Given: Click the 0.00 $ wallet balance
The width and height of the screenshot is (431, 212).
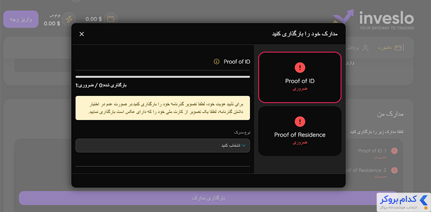Looking at the screenshot, I should click(x=93, y=19).
